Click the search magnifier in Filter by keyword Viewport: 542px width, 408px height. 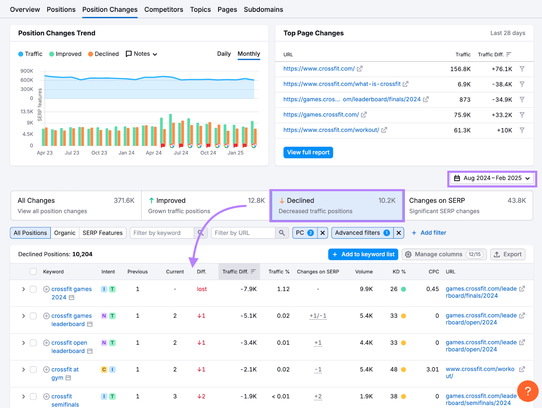coord(201,233)
